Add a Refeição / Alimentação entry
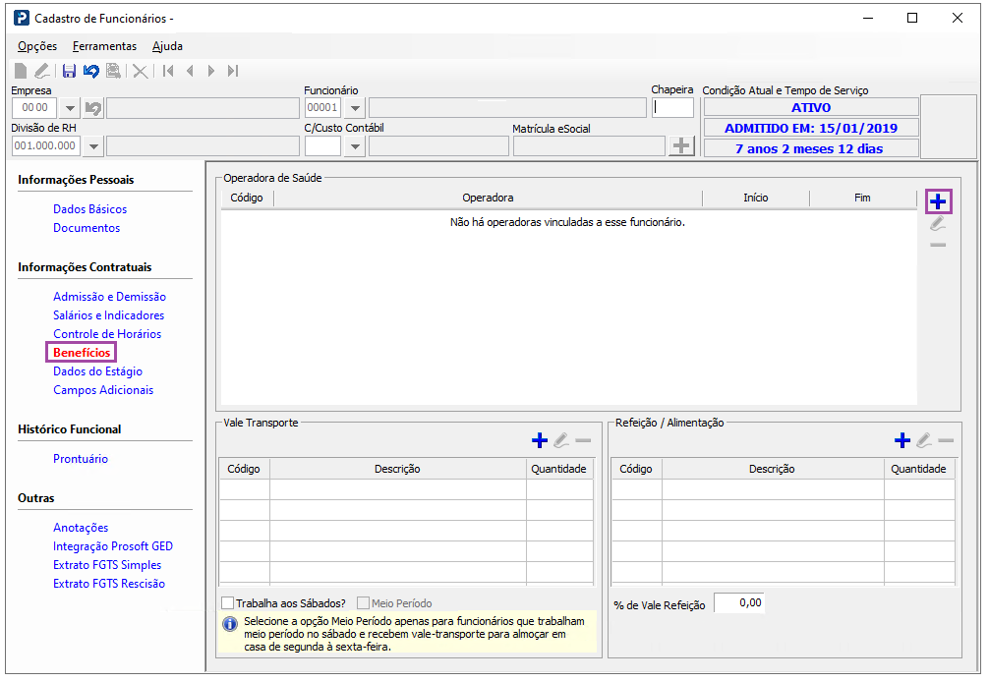Screen dimensions: 988x682 902,440
